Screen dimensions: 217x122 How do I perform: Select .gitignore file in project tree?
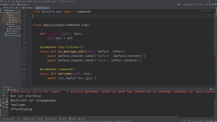(13, 20)
